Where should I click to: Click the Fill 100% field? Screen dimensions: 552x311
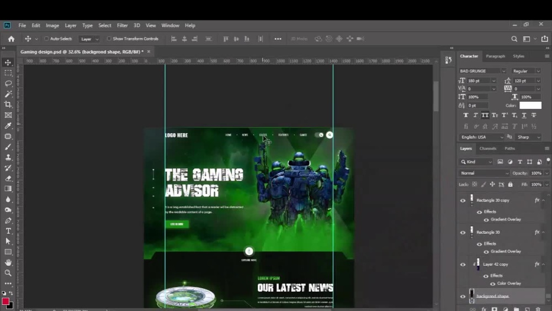pyautogui.click(x=536, y=185)
